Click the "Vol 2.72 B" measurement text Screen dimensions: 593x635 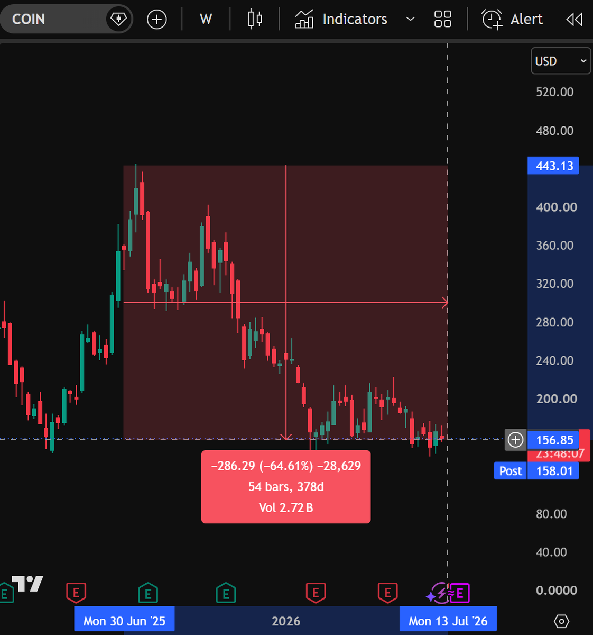(x=286, y=507)
